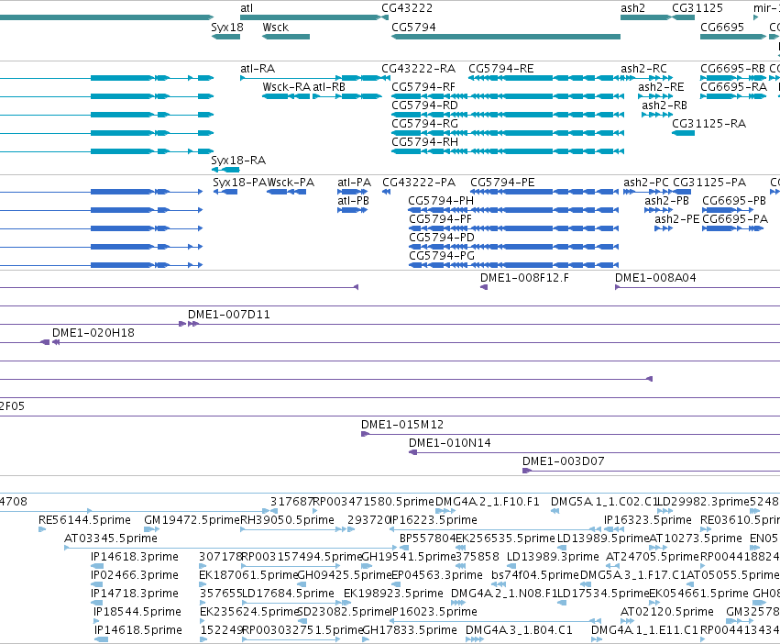This screenshot has width=780, height=644.
Task: Open the CG31125 gene label
Action: pyautogui.click(x=698, y=8)
